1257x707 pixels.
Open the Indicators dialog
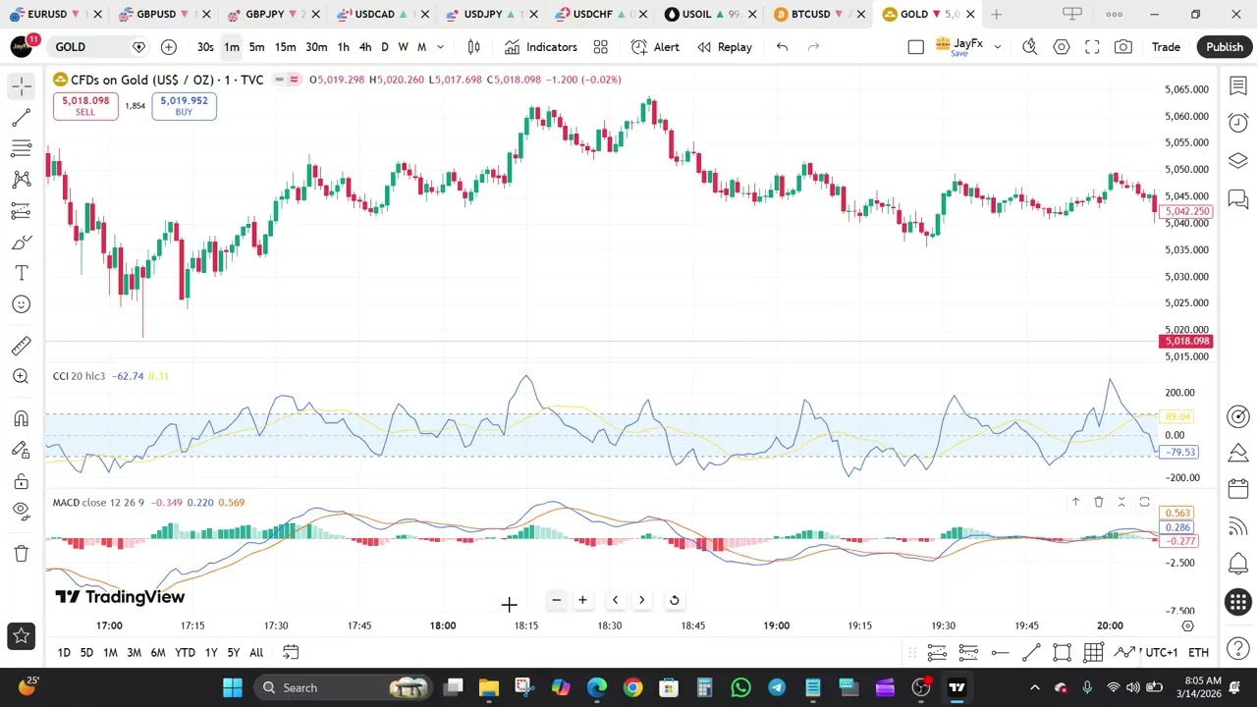pos(541,47)
